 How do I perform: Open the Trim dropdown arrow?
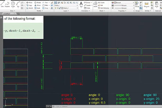tap(49, 3)
